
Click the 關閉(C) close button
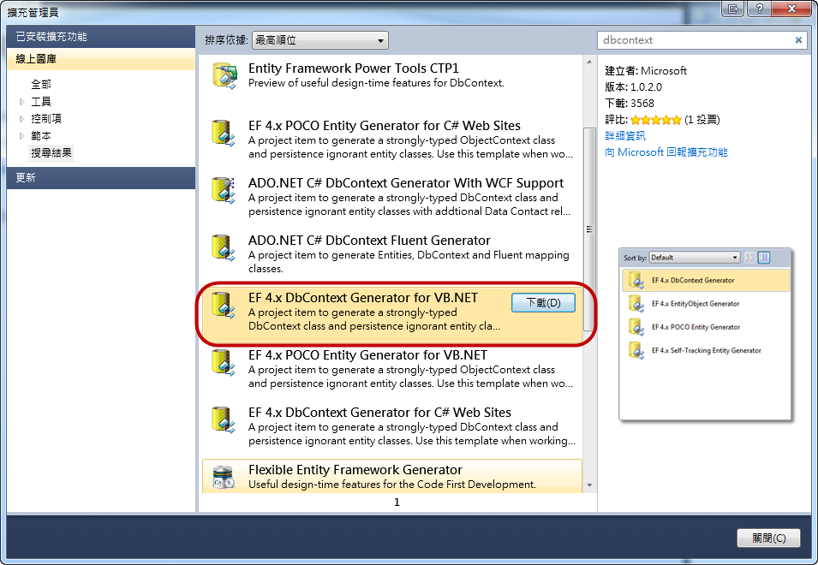[768, 538]
